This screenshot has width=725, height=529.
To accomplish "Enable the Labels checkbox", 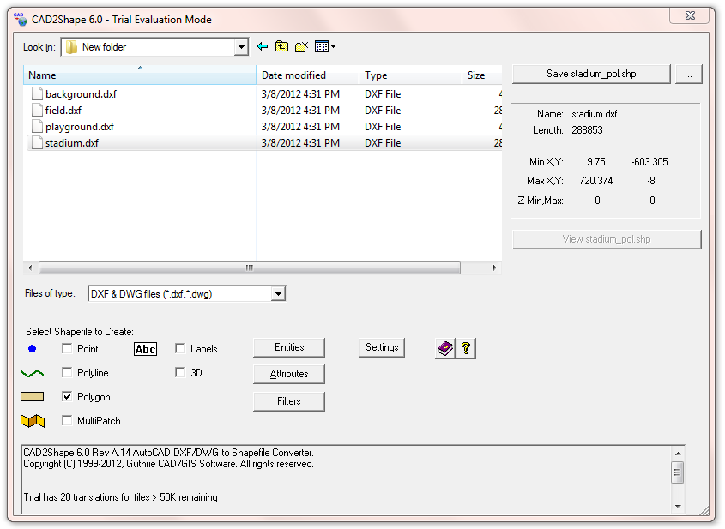I will coord(180,348).
